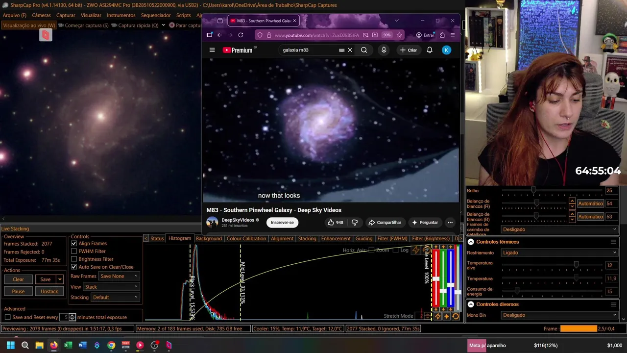Like the M83 video (948)
The image size is (627, 353).
pyautogui.click(x=336, y=223)
